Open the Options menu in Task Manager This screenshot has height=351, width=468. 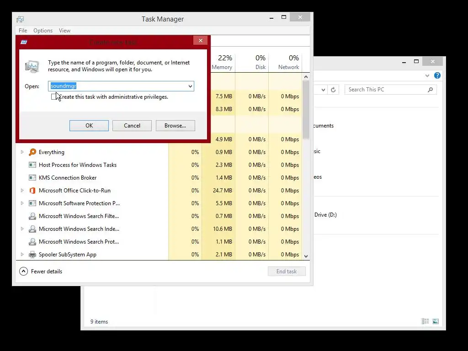click(x=43, y=31)
